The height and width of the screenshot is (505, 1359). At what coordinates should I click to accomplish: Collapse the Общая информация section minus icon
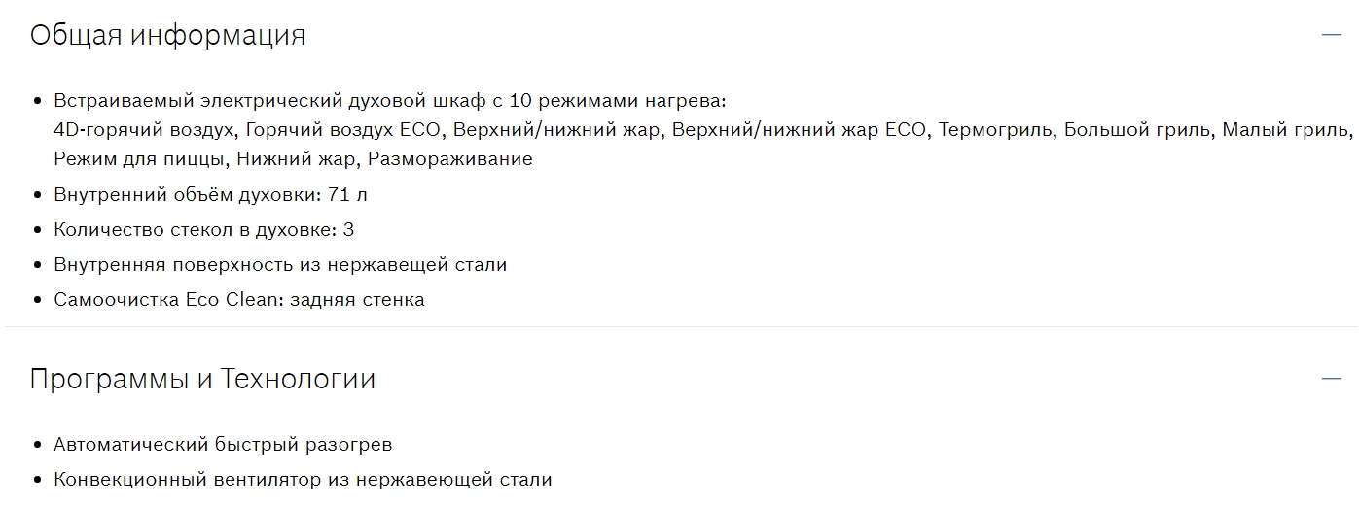pyautogui.click(x=1331, y=35)
